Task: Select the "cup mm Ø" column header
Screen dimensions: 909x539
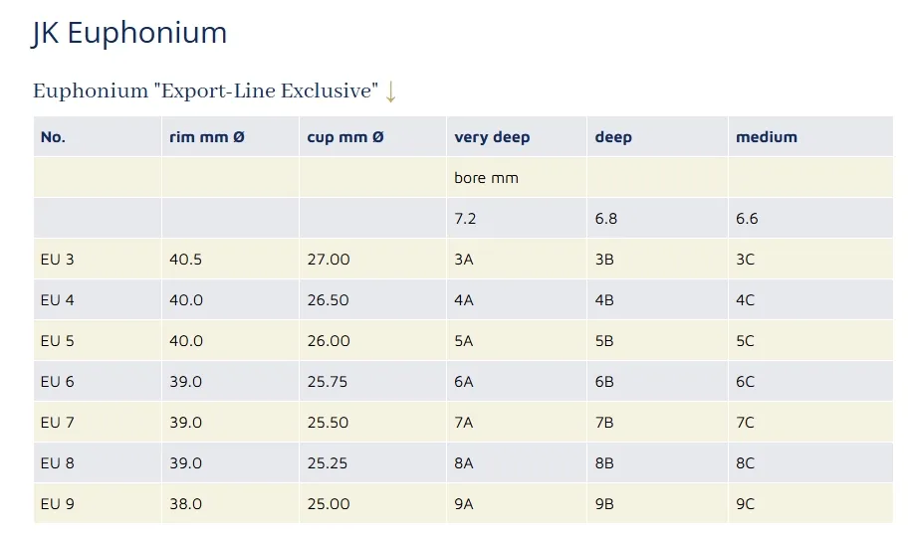Action: (345, 137)
